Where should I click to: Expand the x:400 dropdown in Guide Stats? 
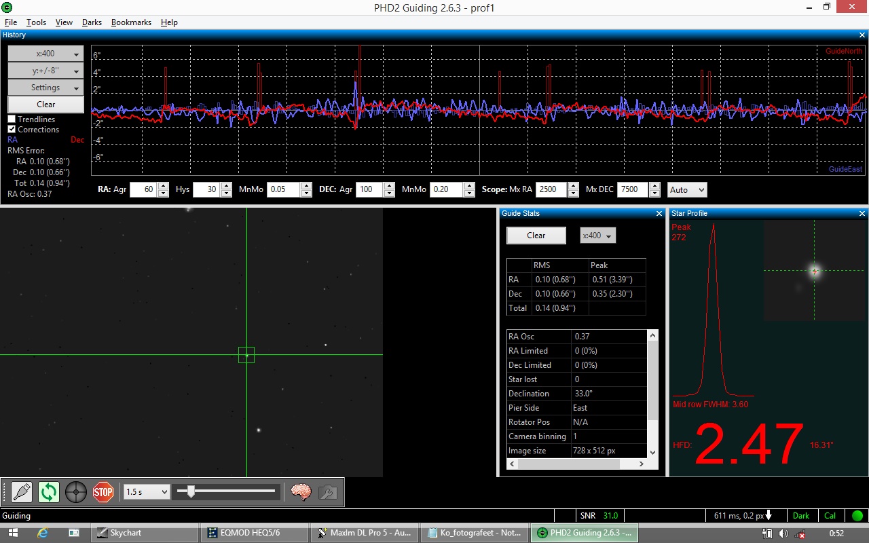pyautogui.click(x=597, y=236)
